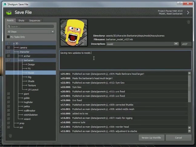Collapse the 3D tree node
This screenshot has height=147, width=196.
point(9,43)
